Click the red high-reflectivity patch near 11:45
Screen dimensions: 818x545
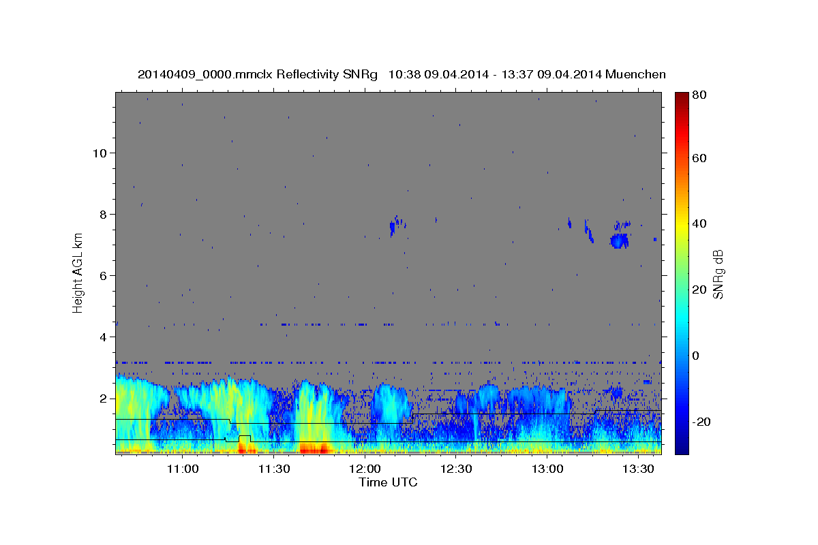(x=314, y=448)
